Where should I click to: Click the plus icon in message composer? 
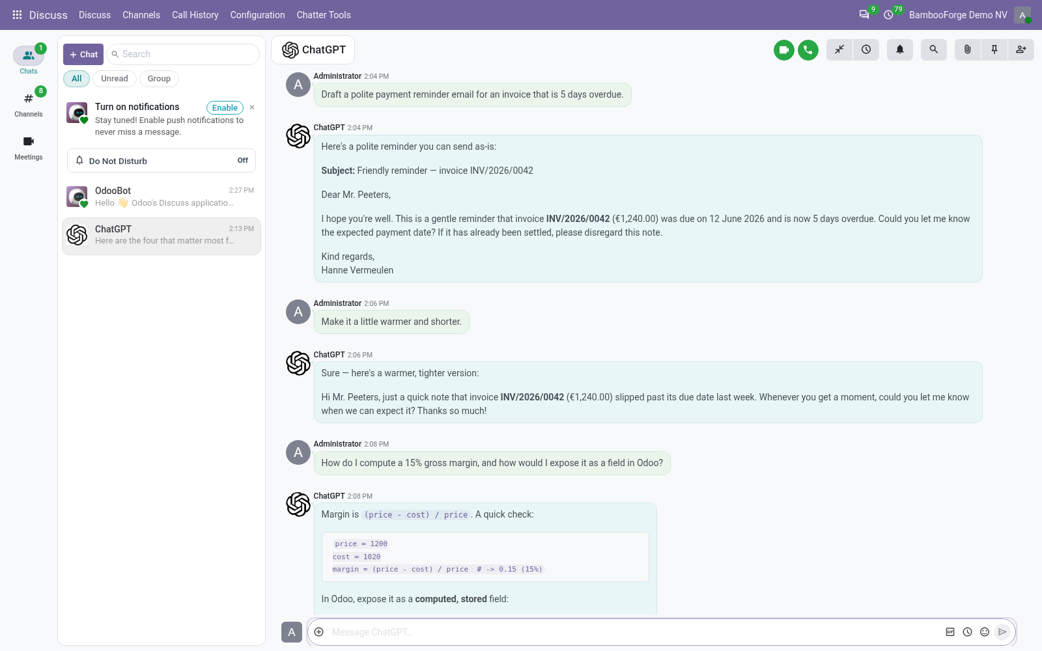[319, 632]
